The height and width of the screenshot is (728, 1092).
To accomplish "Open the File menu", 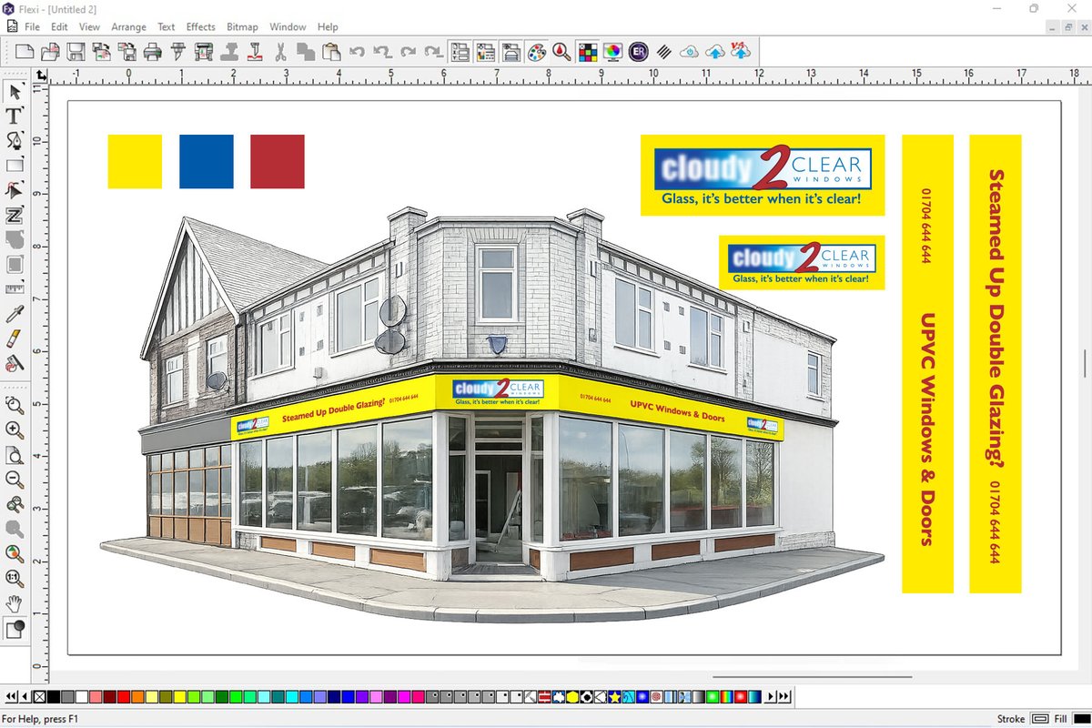I will (32, 27).
